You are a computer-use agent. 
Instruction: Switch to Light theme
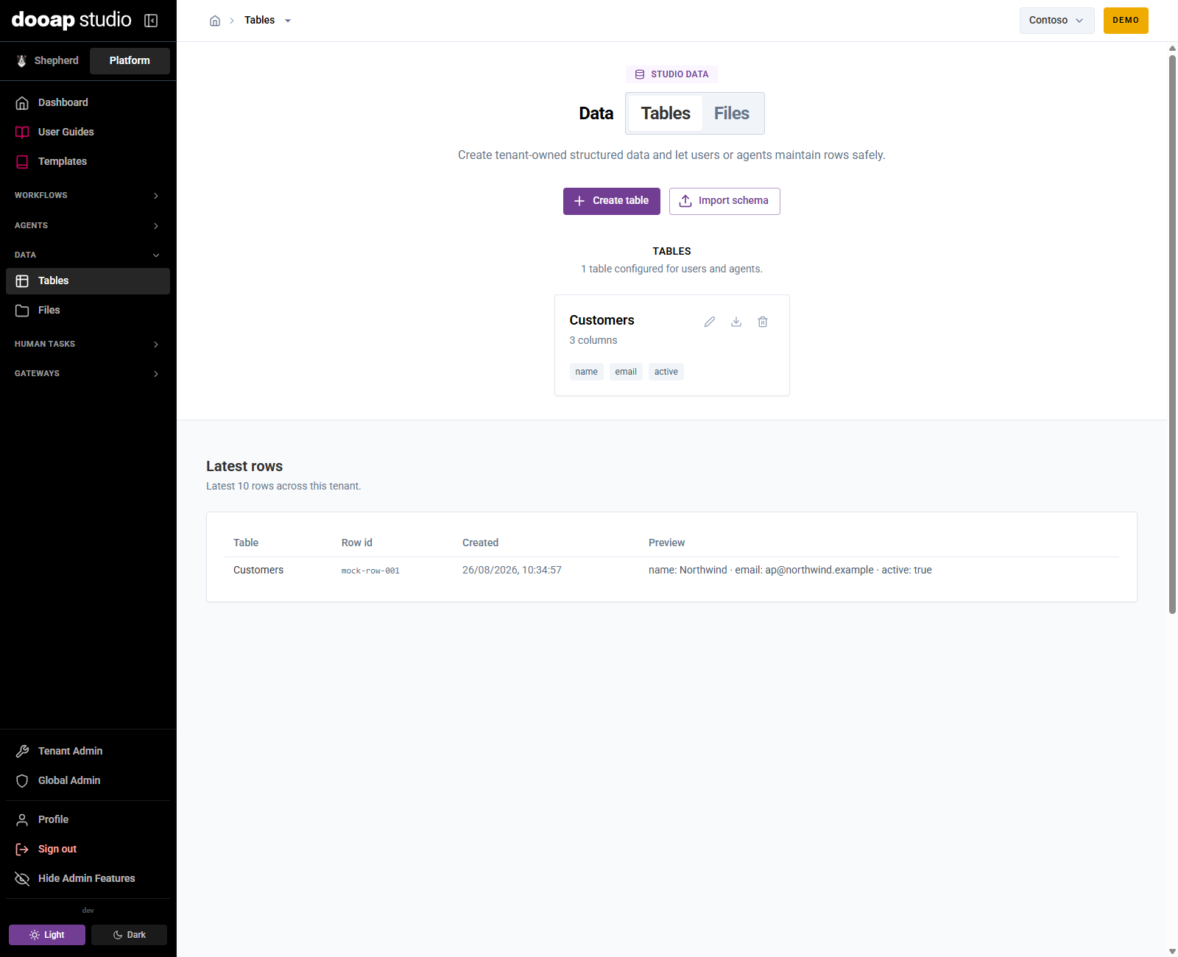pyautogui.click(x=47, y=935)
